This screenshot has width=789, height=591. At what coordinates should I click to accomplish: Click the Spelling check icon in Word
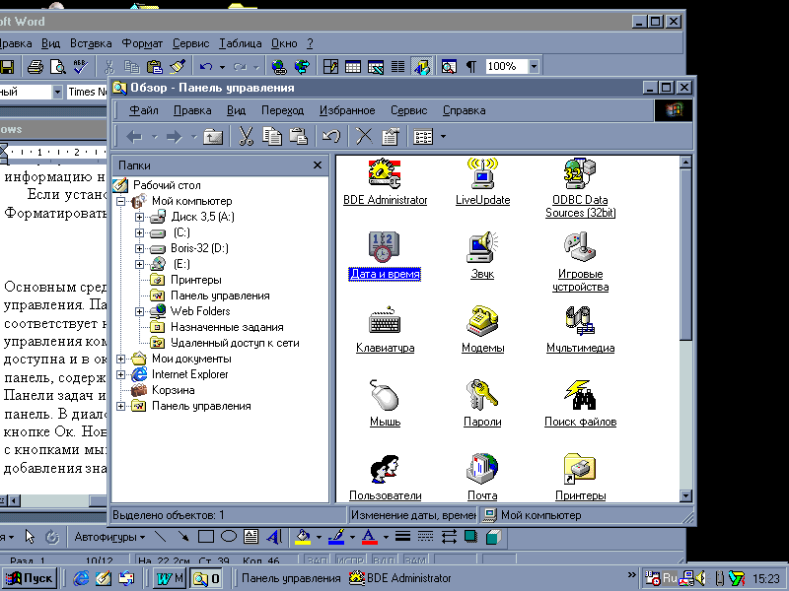[81, 66]
